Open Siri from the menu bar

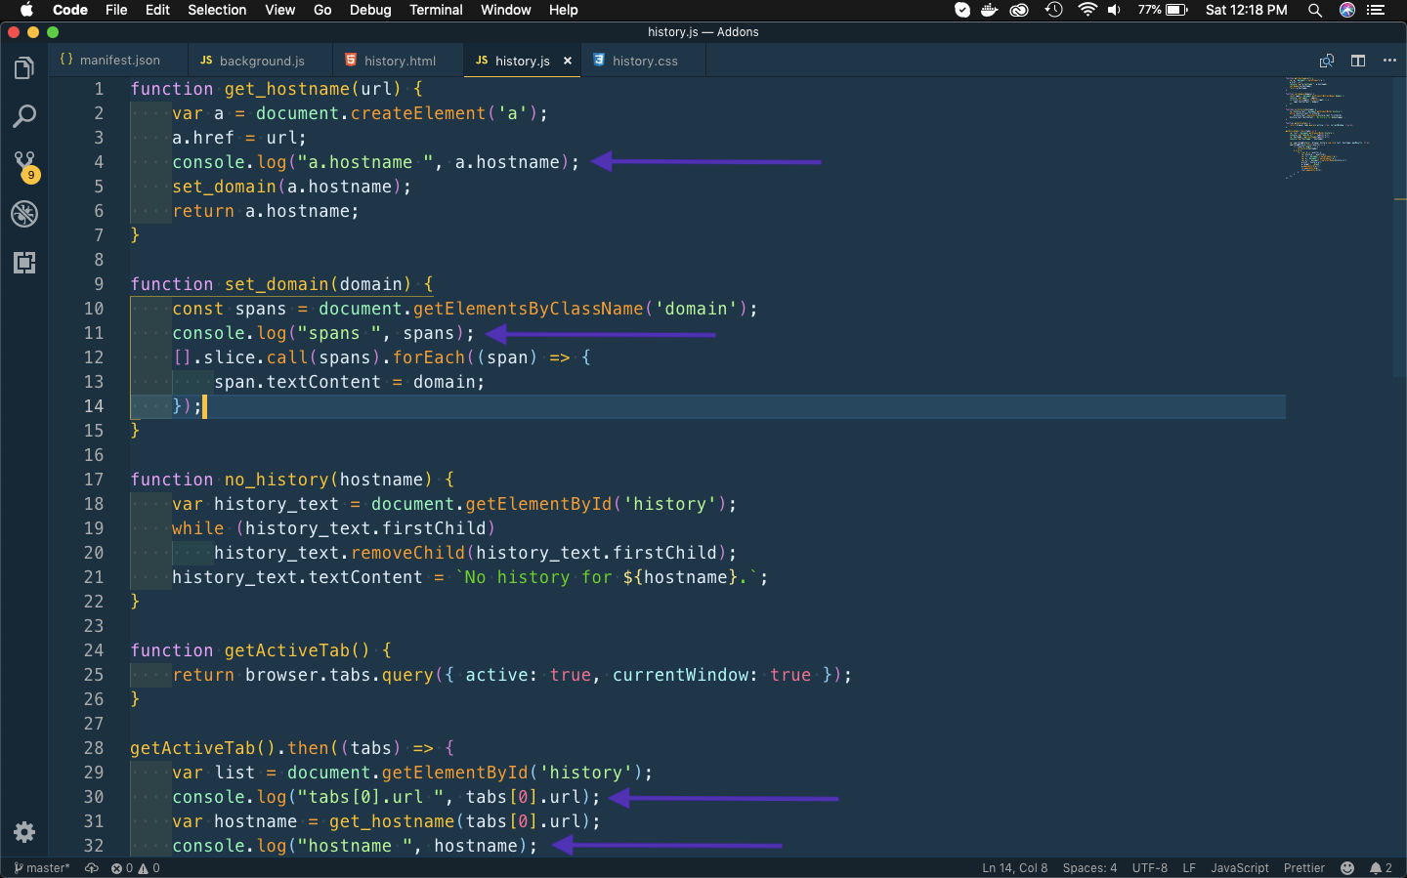coord(1347,10)
